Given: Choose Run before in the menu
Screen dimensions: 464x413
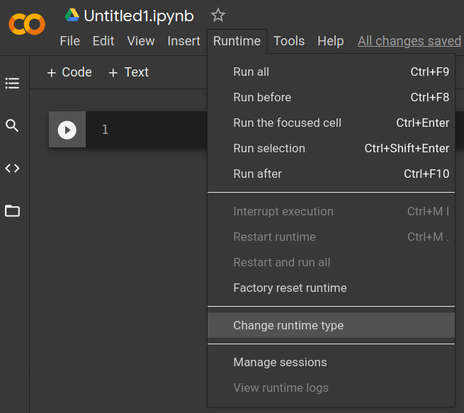Looking at the screenshot, I should [x=331, y=97].
